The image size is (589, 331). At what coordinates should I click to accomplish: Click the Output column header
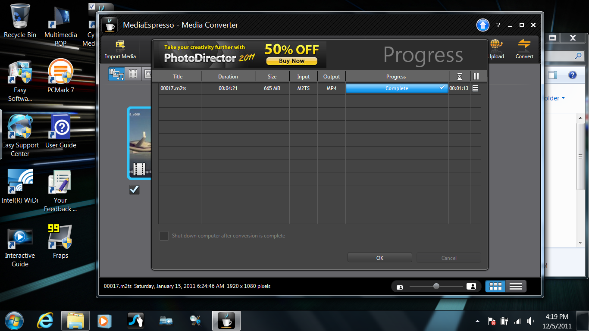332,77
